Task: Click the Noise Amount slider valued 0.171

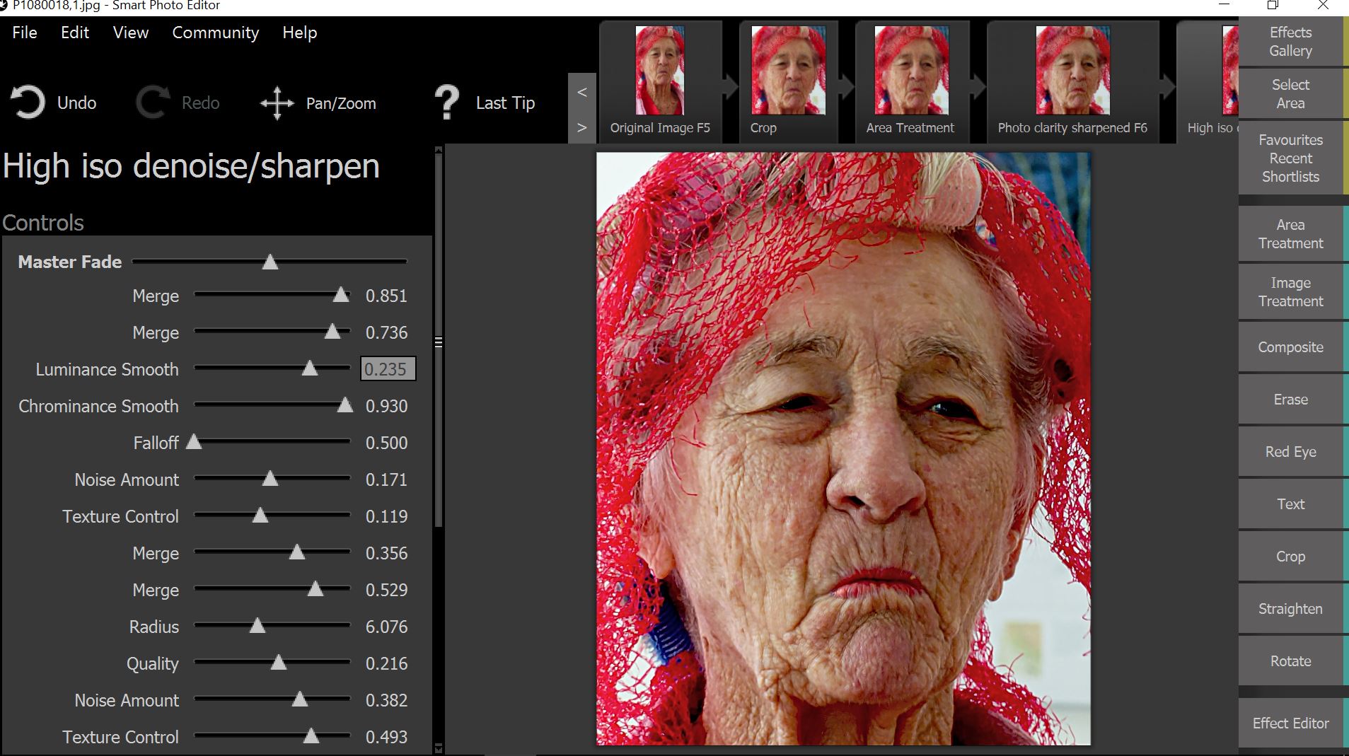Action: point(272,479)
